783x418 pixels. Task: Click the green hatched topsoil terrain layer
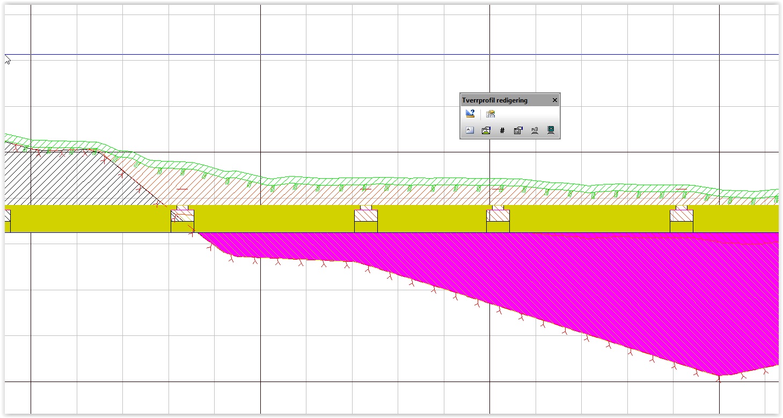click(376, 181)
